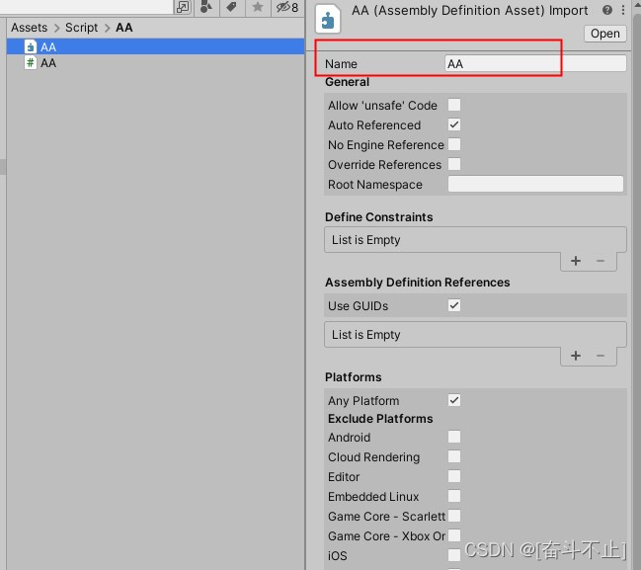The image size is (641, 570).
Task: Add Assembly Definition Reference with plus button
Action: [576, 356]
